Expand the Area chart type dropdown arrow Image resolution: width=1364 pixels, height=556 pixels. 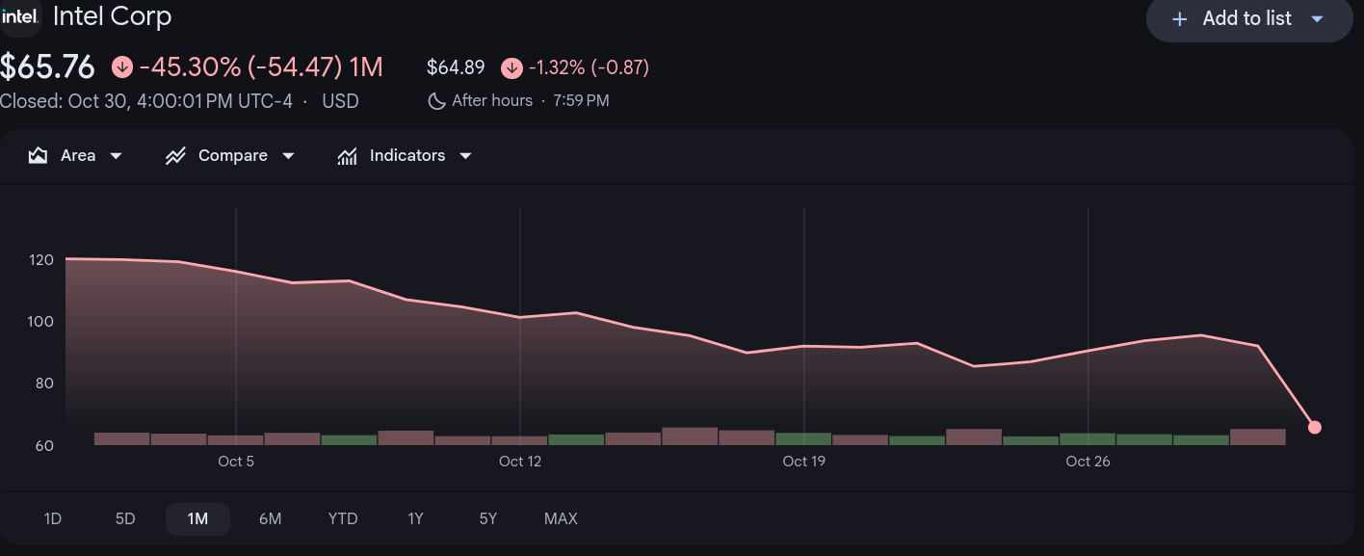click(x=117, y=156)
